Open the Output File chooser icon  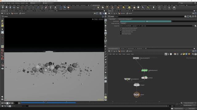195,26
